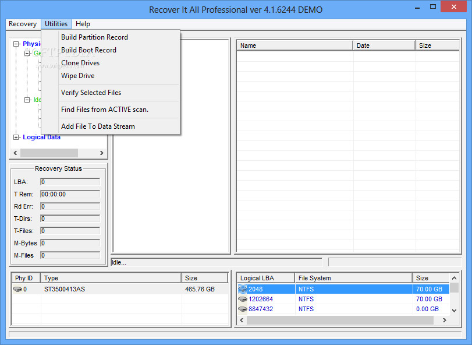This screenshot has width=472, height=345.
Task: Click partition icon for LBA 8847432
Action: click(243, 309)
